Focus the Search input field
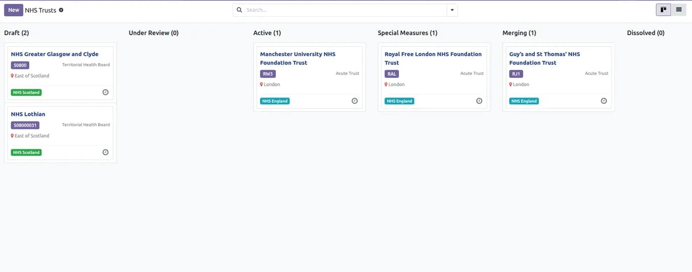Image resolution: width=692 pixels, height=272 pixels. 345,10
